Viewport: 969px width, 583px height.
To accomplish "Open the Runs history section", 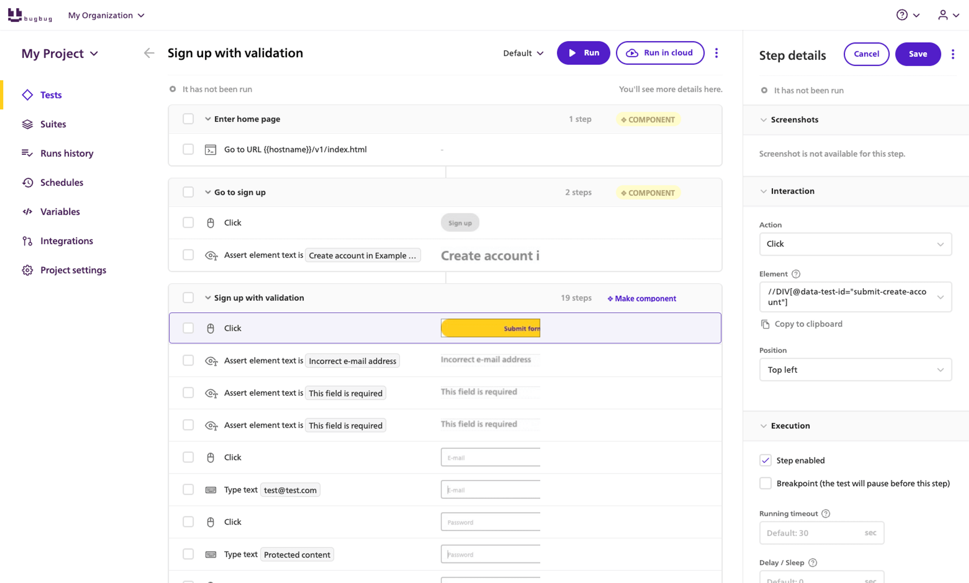I will click(67, 153).
